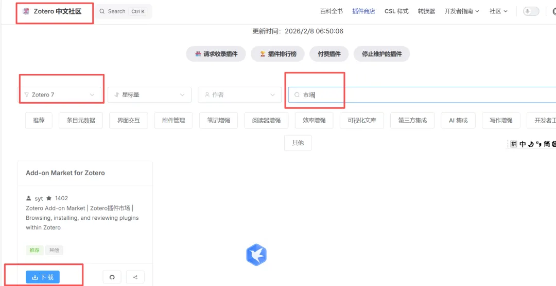Select the 可视化文库 category tag
The image size is (556, 286).
click(362, 121)
